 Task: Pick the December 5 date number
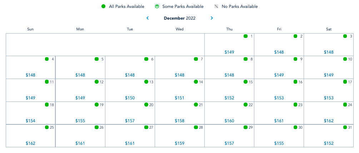(103, 59)
